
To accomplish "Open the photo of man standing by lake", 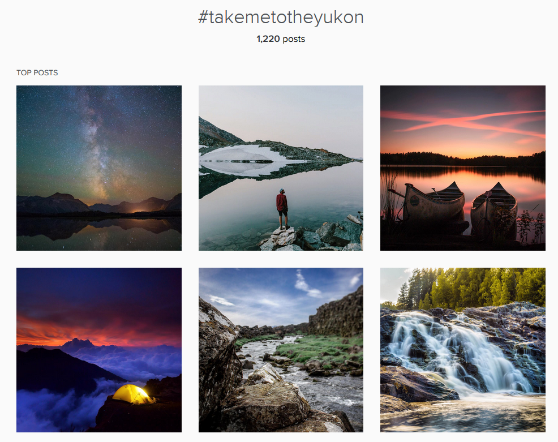I will point(281,168).
